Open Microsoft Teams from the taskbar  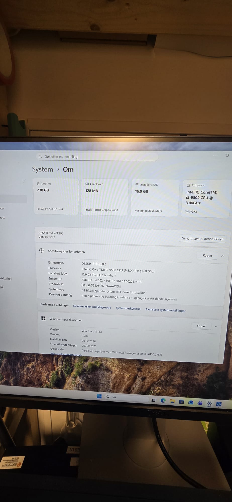[200, 403]
